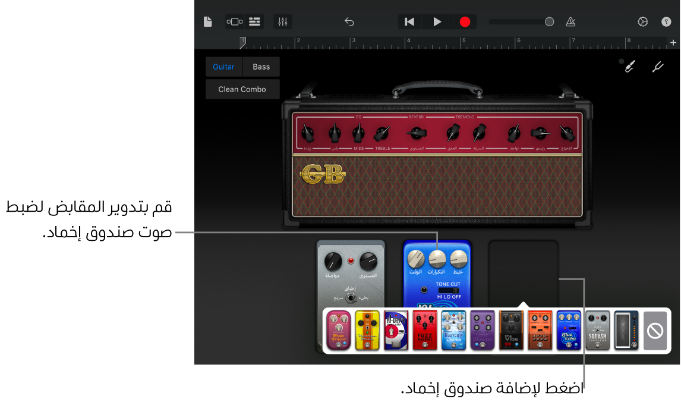Turn the amp Bass (باس) knob
This screenshot has width=681, height=405.
pyautogui.click(x=335, y=133)
